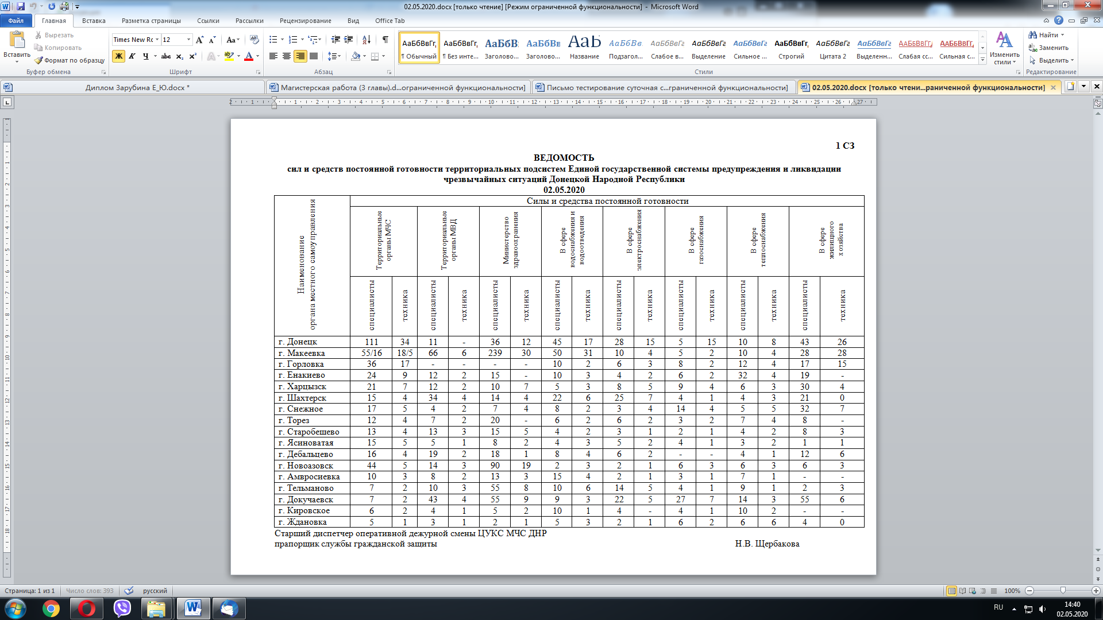Open Word help question icon
Screen dimensions: 1103x620
click(x=1059, y=20)
